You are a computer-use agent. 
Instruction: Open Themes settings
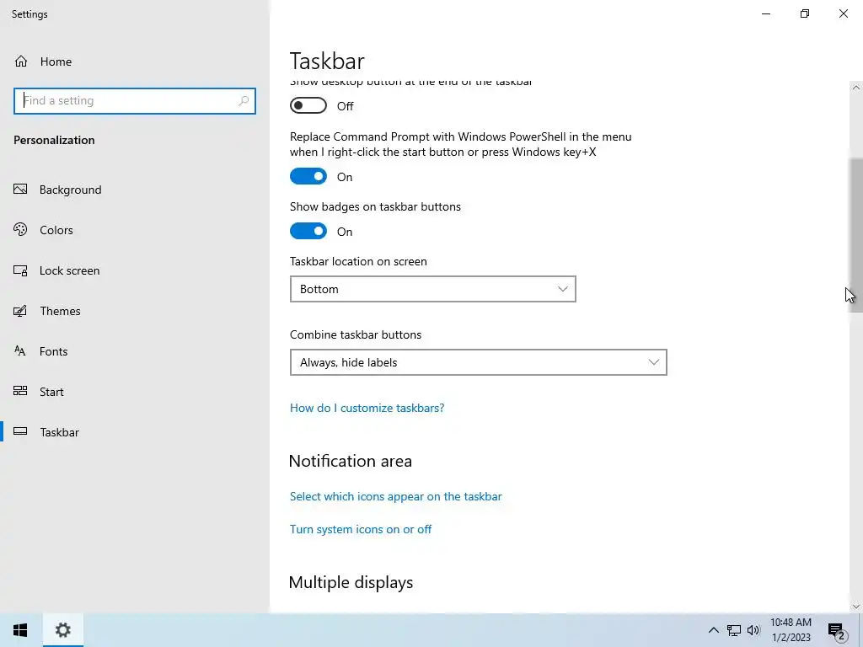point(60,311)
